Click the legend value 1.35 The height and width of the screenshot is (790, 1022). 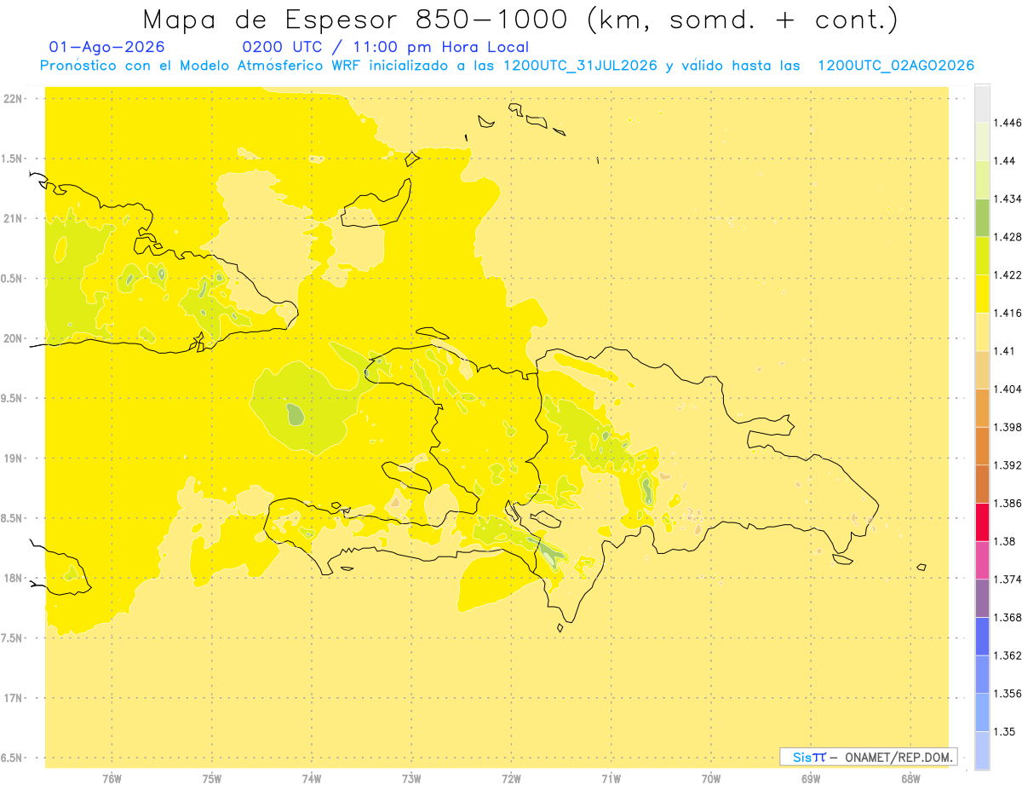pyautogui.click(x=1006, y=731)
